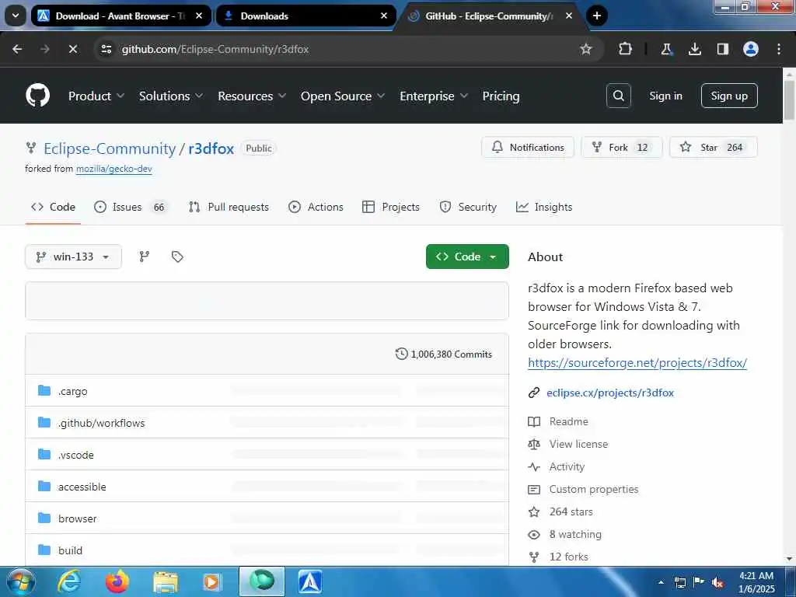
Task: Switch to Download - Avant Browser tab
Action: [121, 16]
